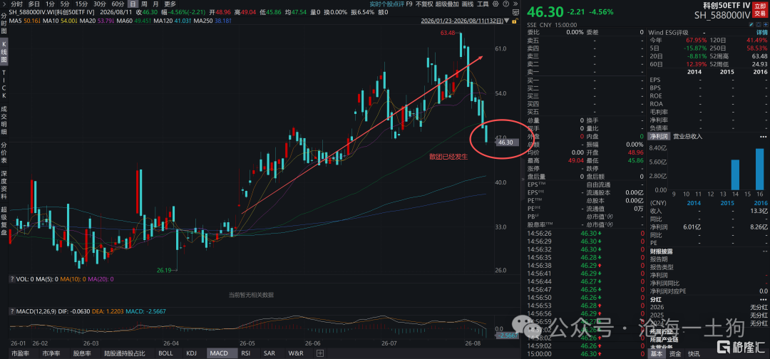Add a new indicator with plus icon

tap(319, 353)
